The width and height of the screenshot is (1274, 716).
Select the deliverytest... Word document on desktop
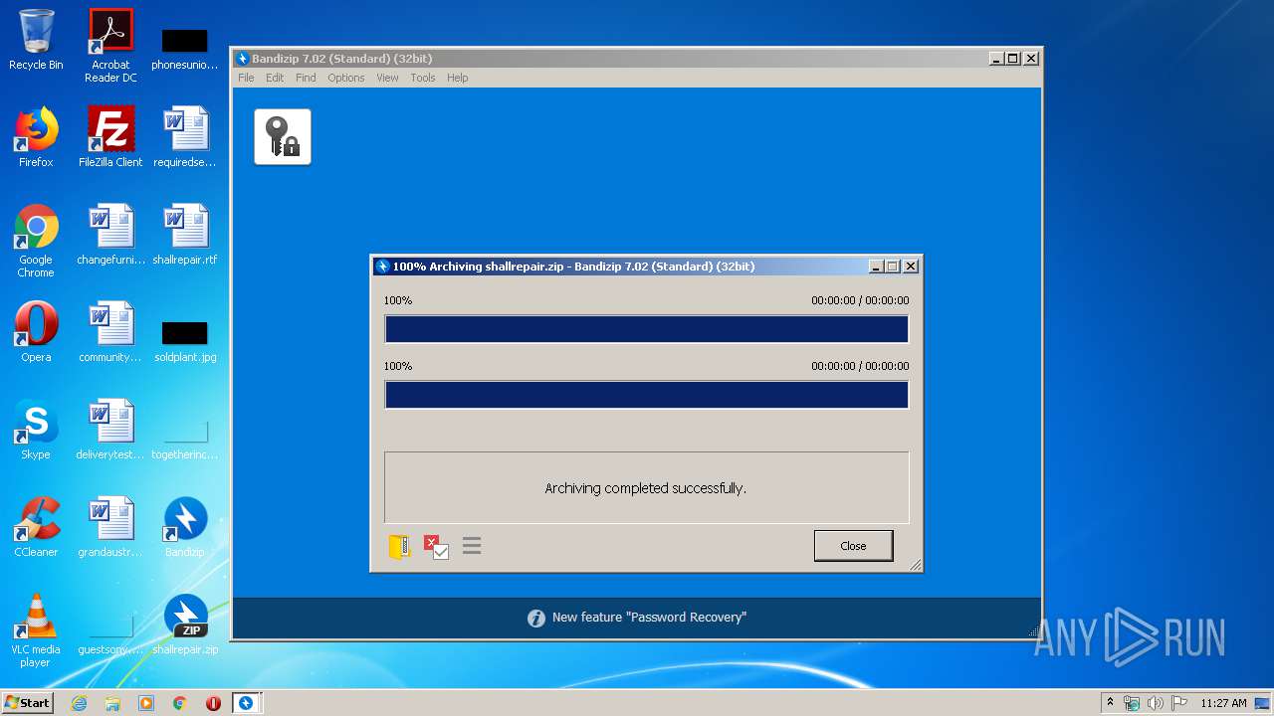110,430
